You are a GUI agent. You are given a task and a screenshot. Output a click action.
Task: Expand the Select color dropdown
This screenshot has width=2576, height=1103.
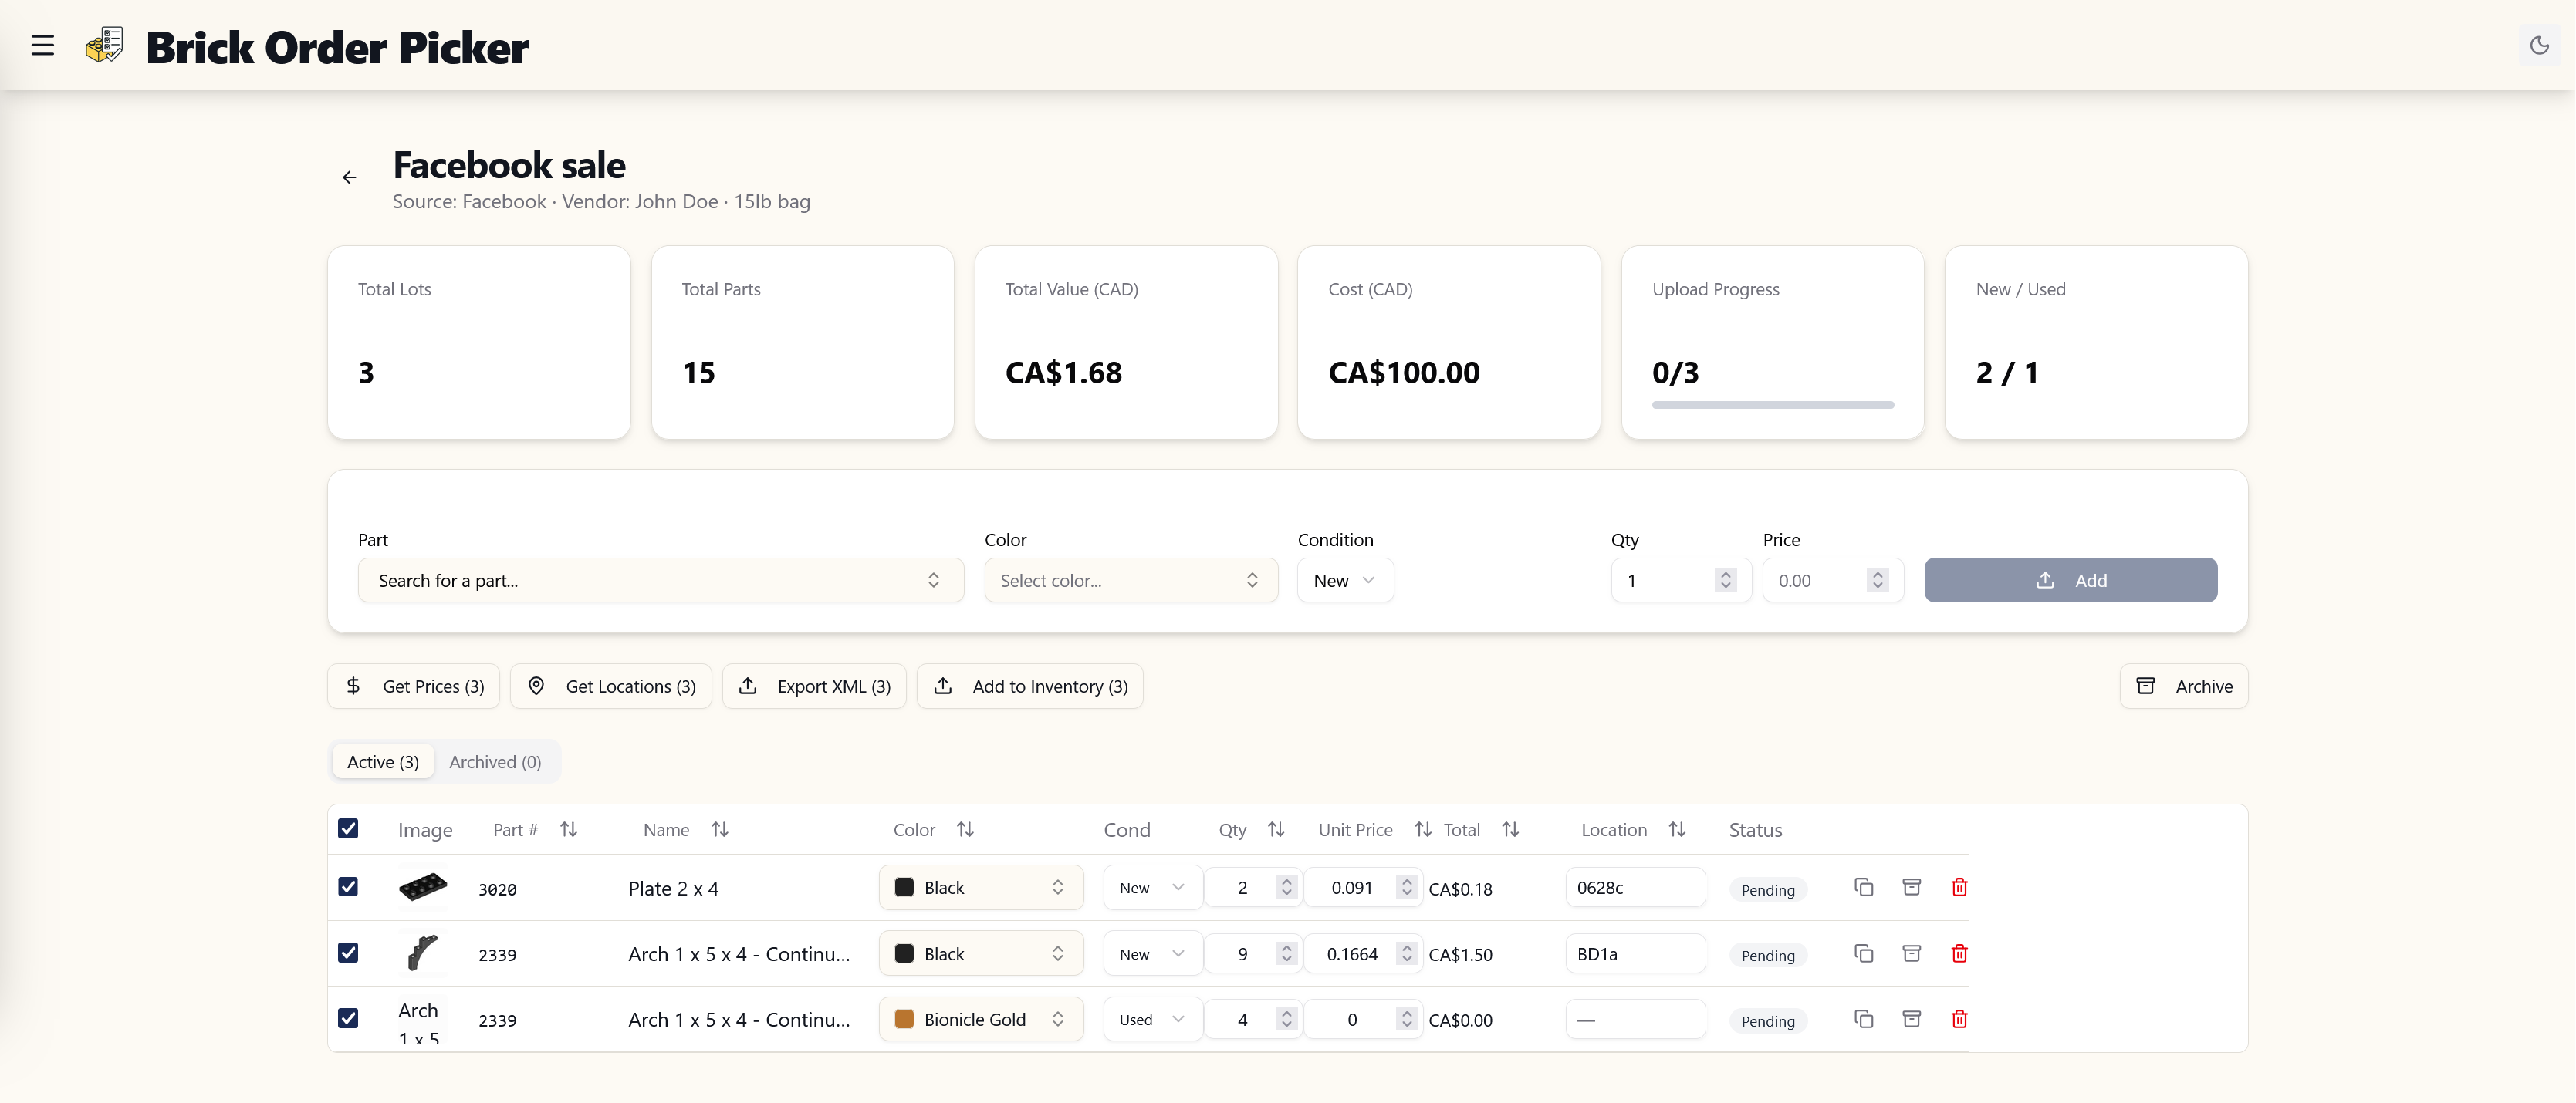pyautogui.click(x=1130, y=581)
